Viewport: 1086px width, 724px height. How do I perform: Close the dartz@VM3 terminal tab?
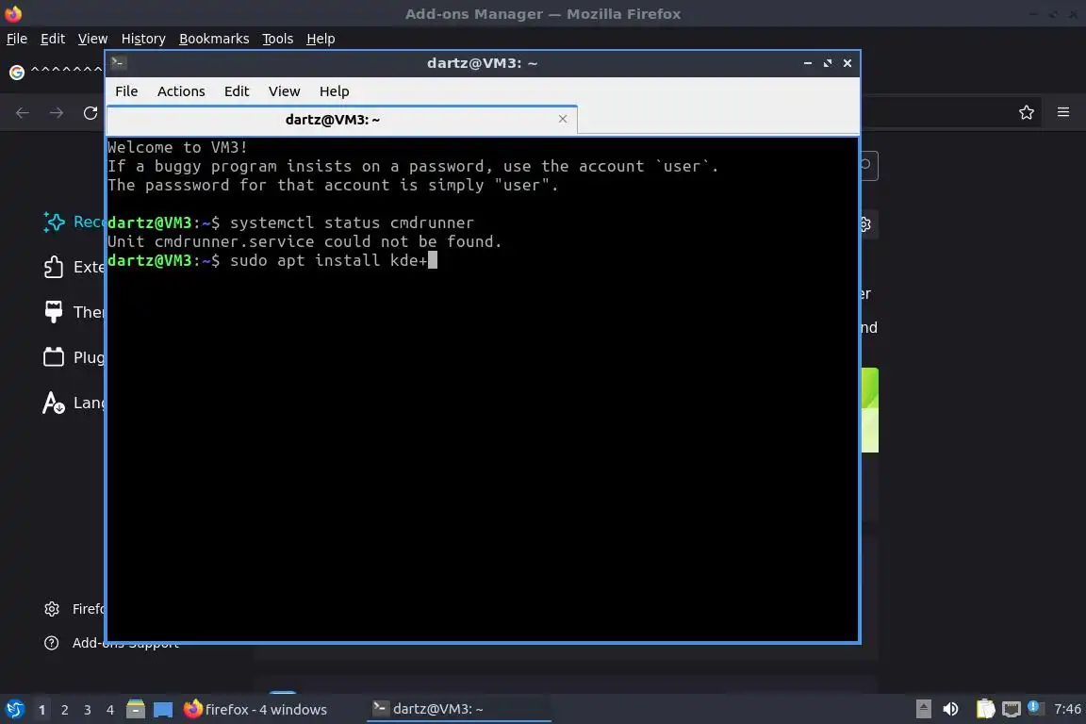click(563, 119)
